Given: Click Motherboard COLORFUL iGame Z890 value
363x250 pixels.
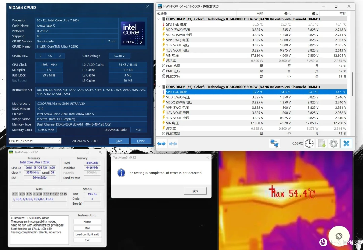Looking at the screenshot, I should point(91,103).
